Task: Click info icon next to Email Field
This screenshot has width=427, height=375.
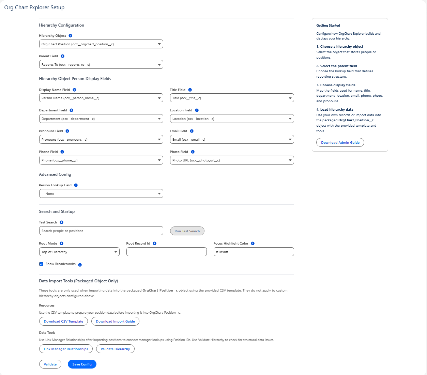Action: [x=192, y=131]
